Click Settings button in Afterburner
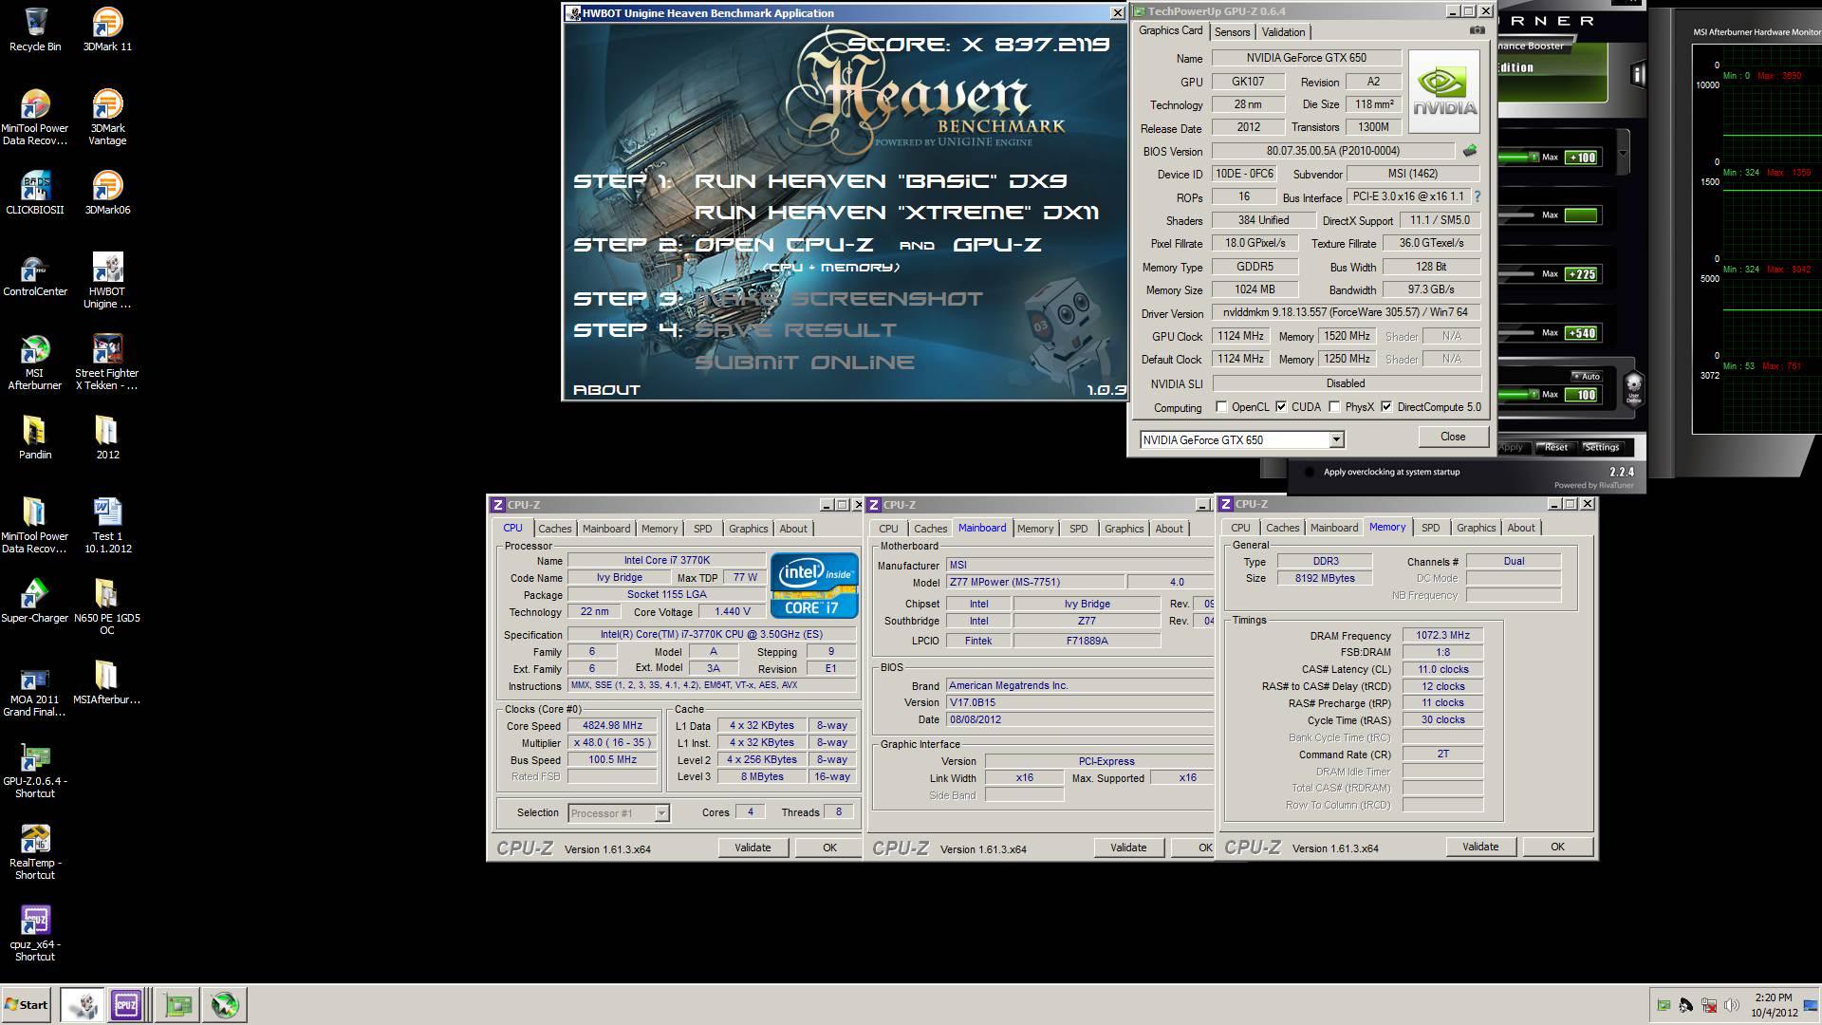Image resolution: width=1822 pixels, height=1025 pixels. (1602, 447)
